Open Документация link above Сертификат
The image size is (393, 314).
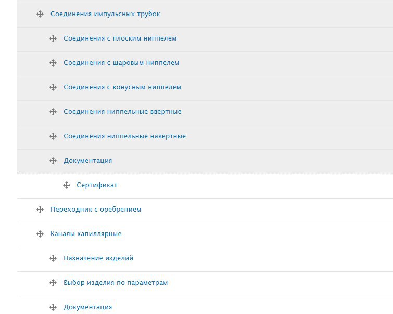click(x=88, y=161)
